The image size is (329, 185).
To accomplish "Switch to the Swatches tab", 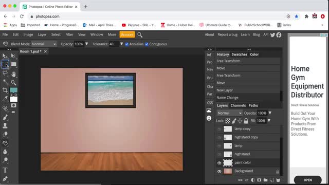I will pyautogui.click(x=240, y=54).
